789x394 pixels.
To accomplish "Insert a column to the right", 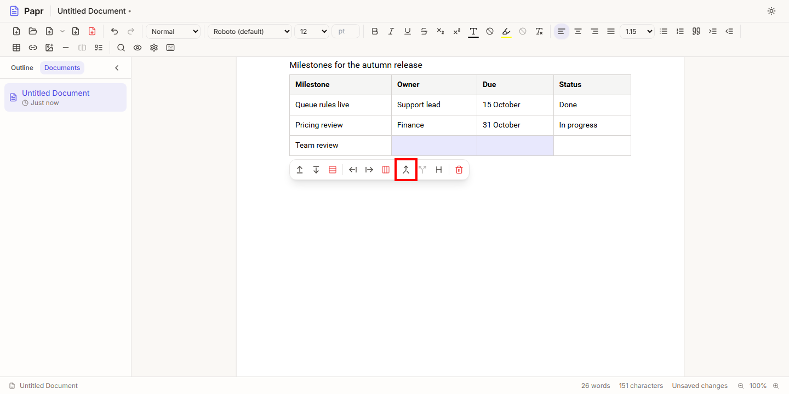I will (369, 170).
